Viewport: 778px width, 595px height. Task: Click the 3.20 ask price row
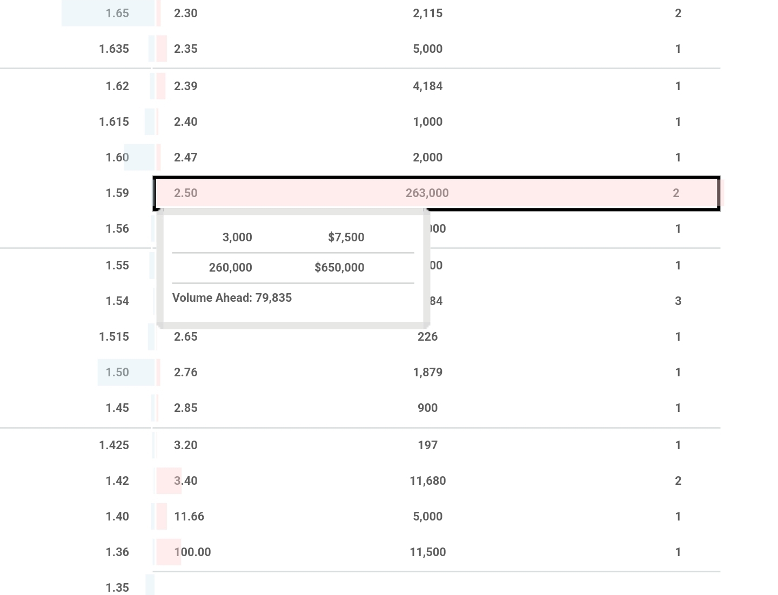point(437,445)
